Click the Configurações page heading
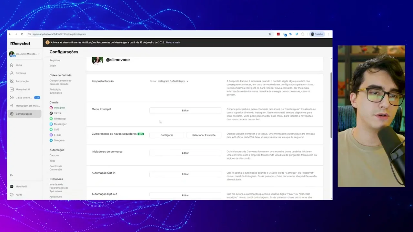413x232 pixels. (64, 52)
